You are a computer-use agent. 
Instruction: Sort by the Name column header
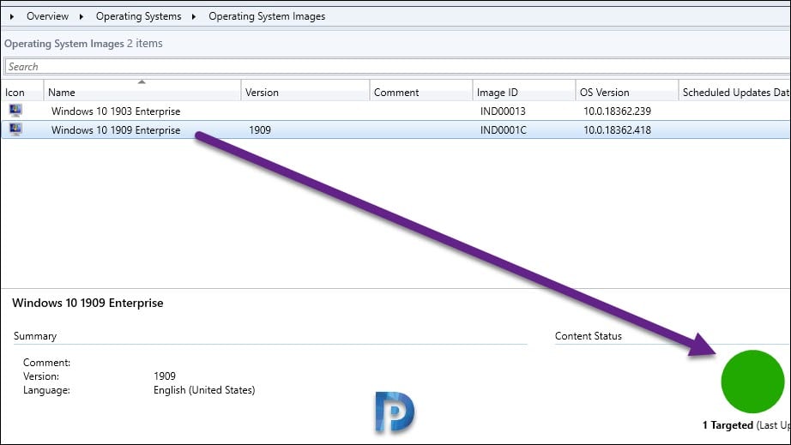click(x=142, y=93)
